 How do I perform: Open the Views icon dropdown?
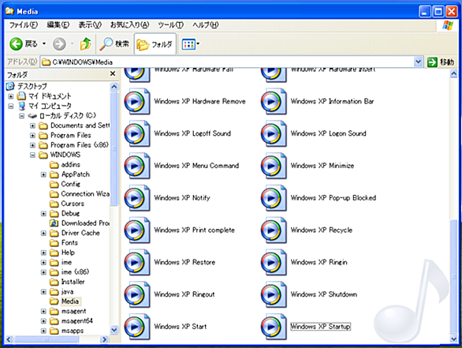tap(190, 44)
